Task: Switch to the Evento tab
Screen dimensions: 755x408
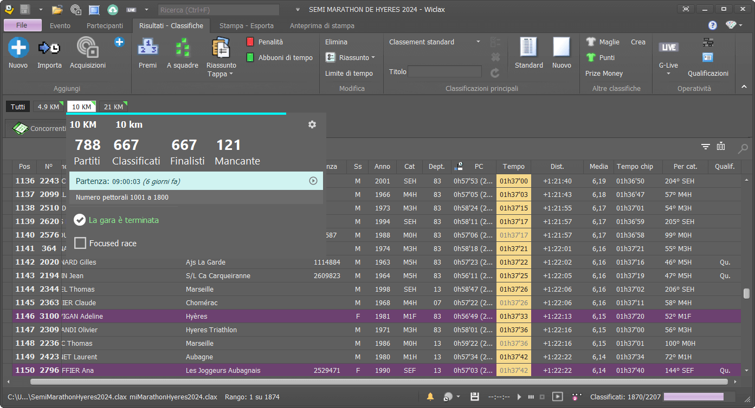Action: pyautogui.click(x=60, y=25)
